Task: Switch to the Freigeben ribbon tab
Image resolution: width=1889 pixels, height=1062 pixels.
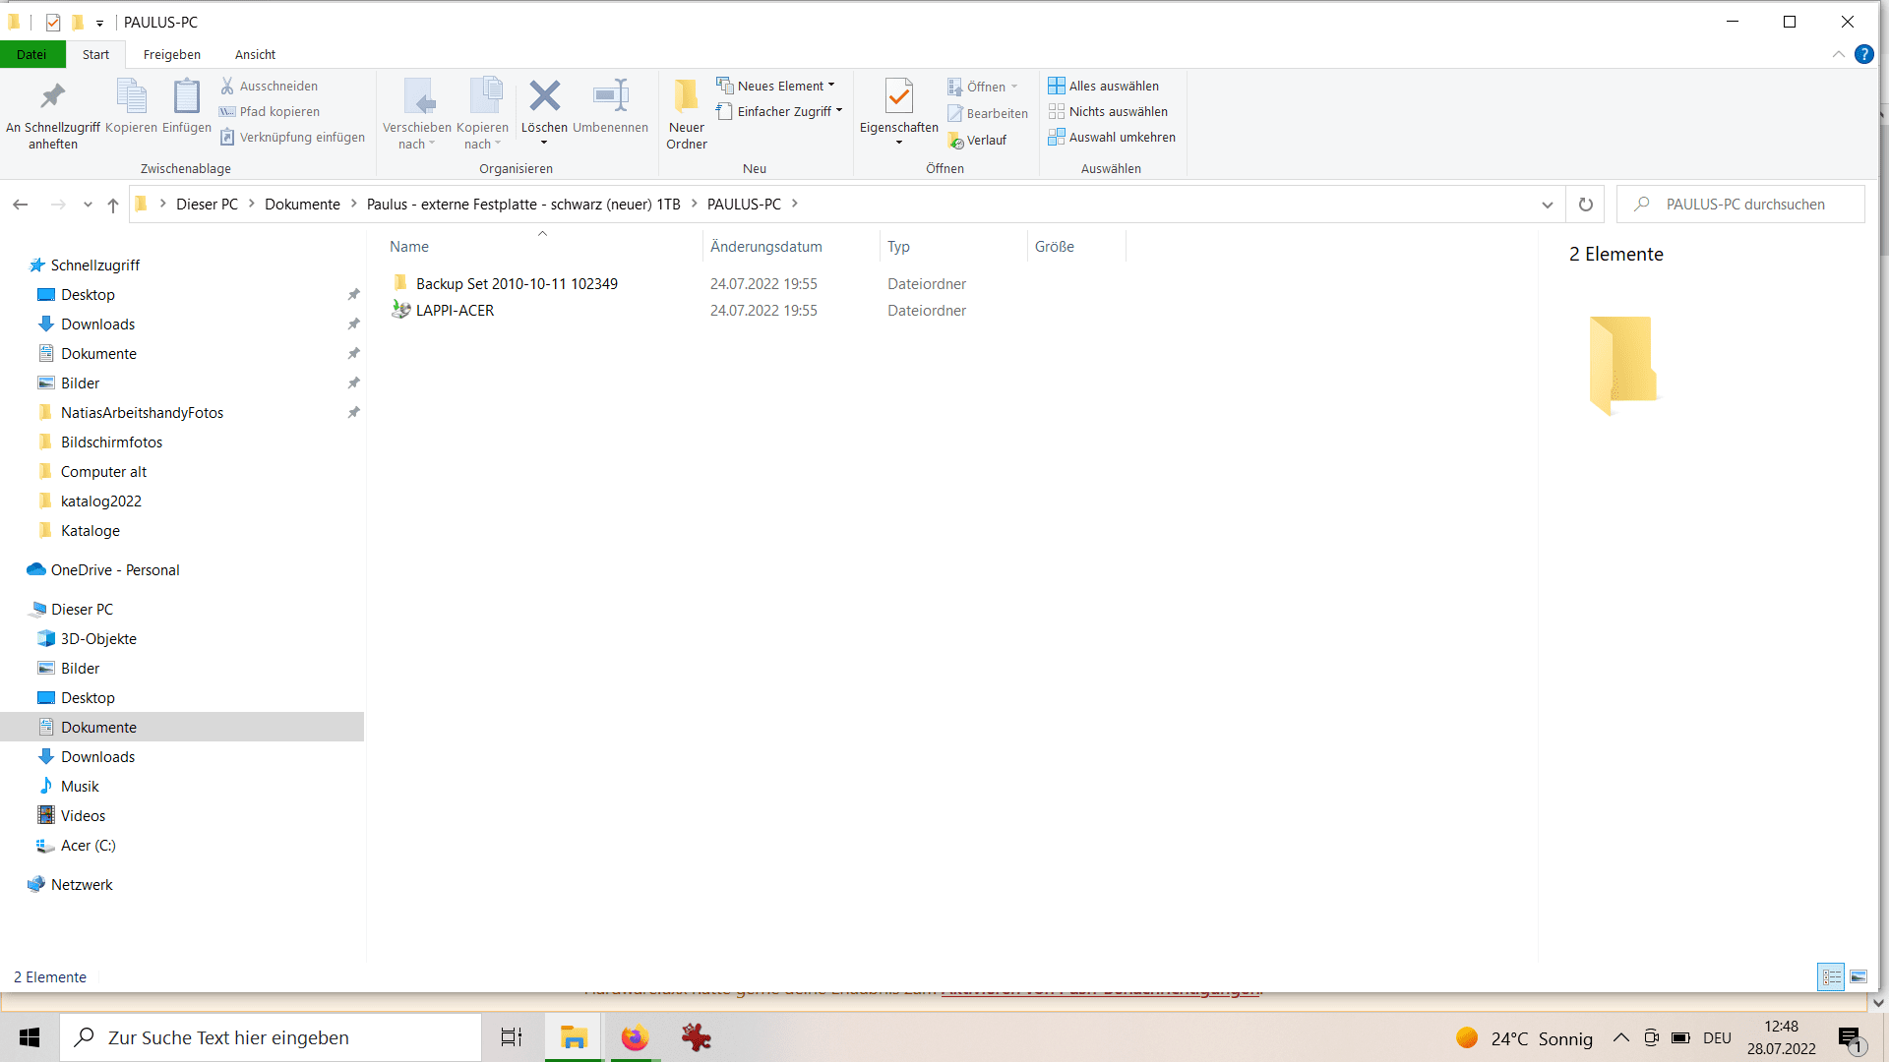Action: pos(171,54)
